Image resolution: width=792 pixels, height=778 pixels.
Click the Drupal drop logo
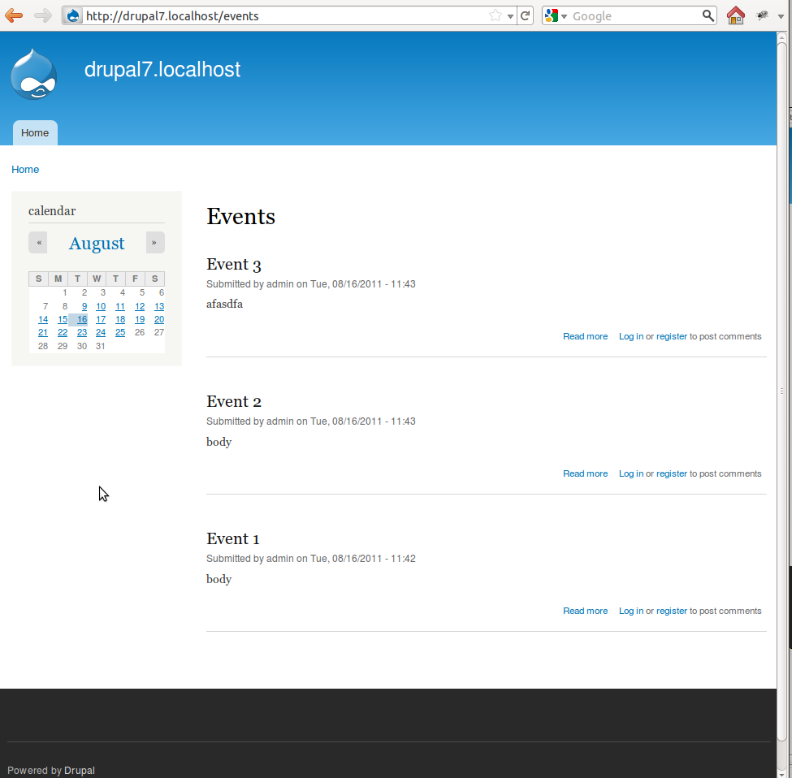coord(34,74)
